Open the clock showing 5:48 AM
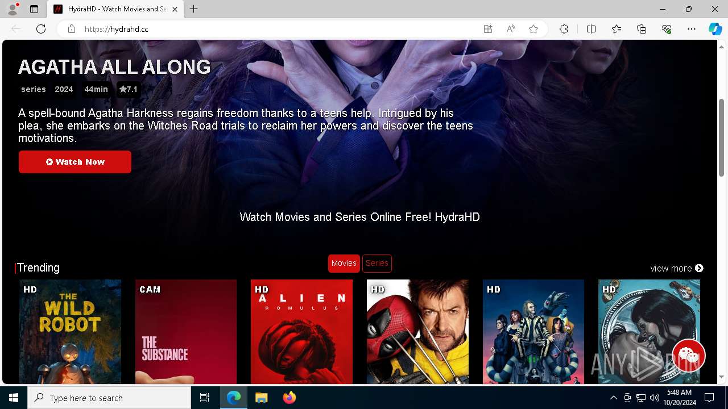Screen dimensions: 728x409 pyautogui.click(x=679, y=398)
